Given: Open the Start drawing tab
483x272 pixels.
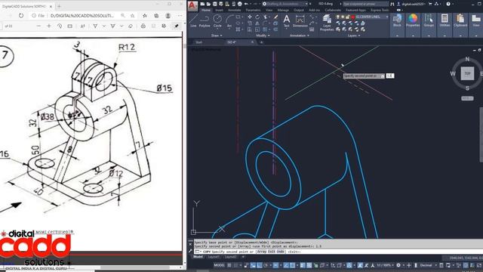Looking at the screenshot, I should point(199,42).
